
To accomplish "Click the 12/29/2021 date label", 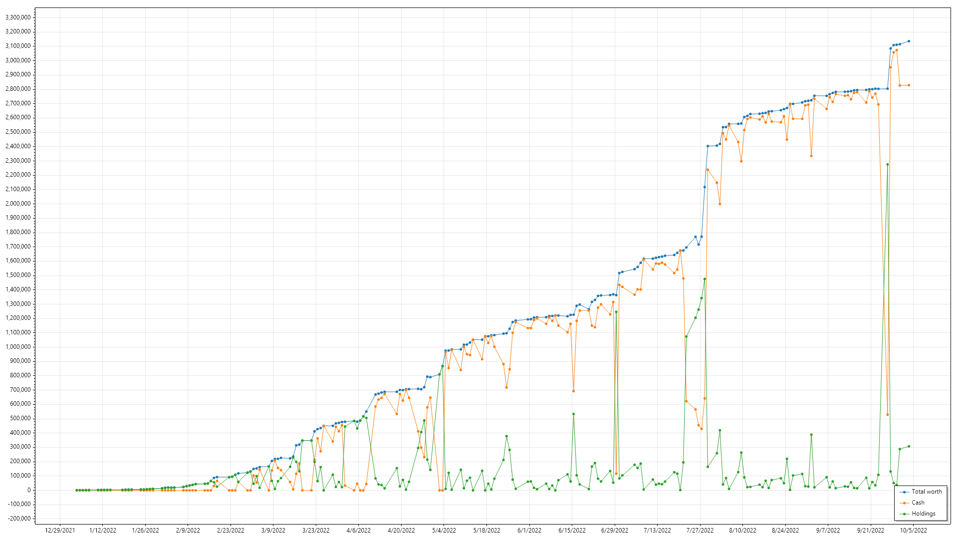I will [x=60, y=531].
